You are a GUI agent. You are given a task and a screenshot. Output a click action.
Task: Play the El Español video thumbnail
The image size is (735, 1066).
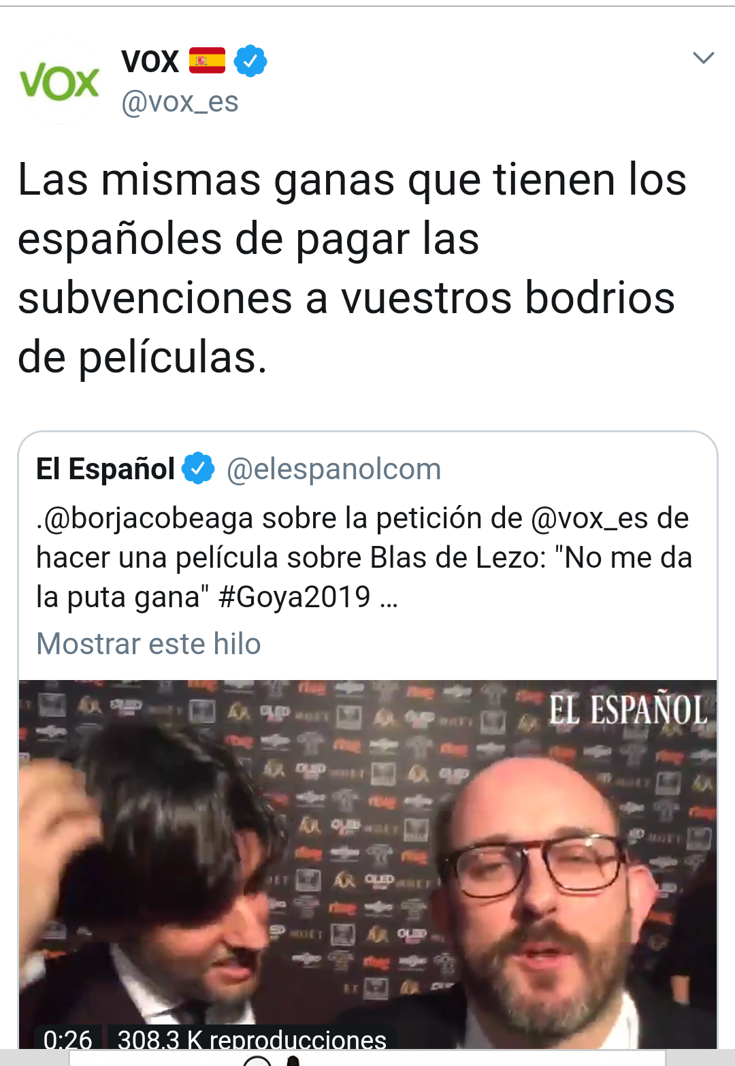367,865
